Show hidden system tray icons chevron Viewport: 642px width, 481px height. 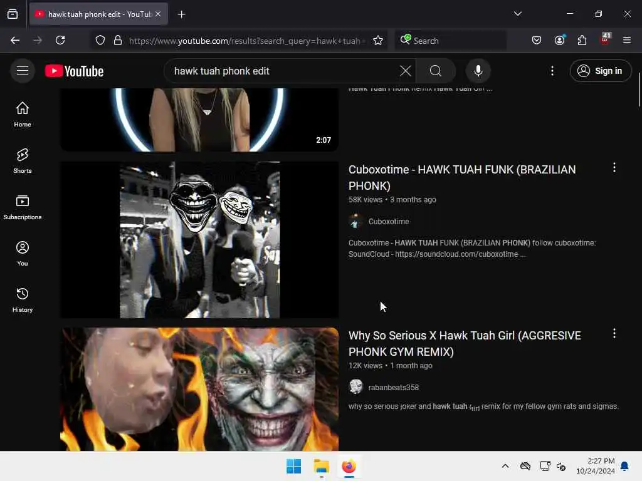point(505,466)
